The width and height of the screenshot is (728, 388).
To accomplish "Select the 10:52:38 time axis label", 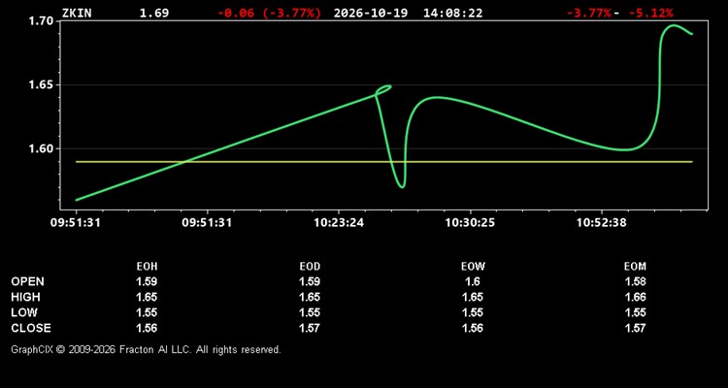I will click(x=601, y=223).
